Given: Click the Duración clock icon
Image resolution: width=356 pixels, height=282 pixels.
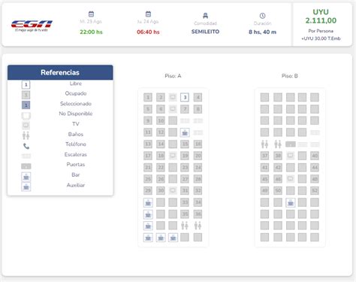Looking at the screenshot, I should 262,16.
